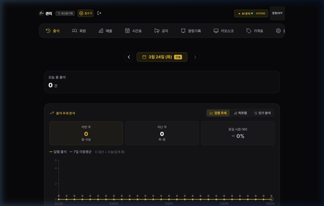Click the 관리 logo icon
The width and height of the screenshot is (324, 206).
[x=41, y=13]
